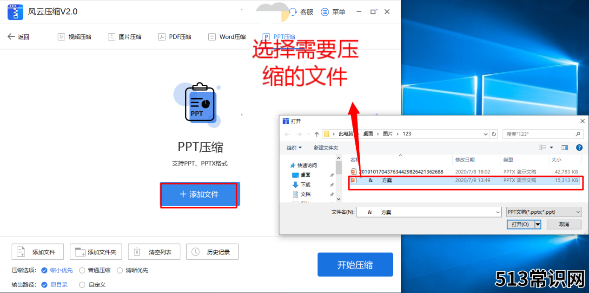Click the 文件名(N) input field
The height and width of the screenshot is (293, 589).
[429, 212]
